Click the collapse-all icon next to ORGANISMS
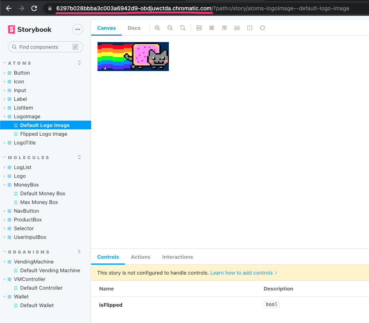The width and height of the screenshot is (369, 323). click(x=79, y=252)
